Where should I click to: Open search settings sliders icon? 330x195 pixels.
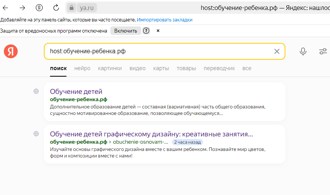pyautogui.click(x=323, y=51)
